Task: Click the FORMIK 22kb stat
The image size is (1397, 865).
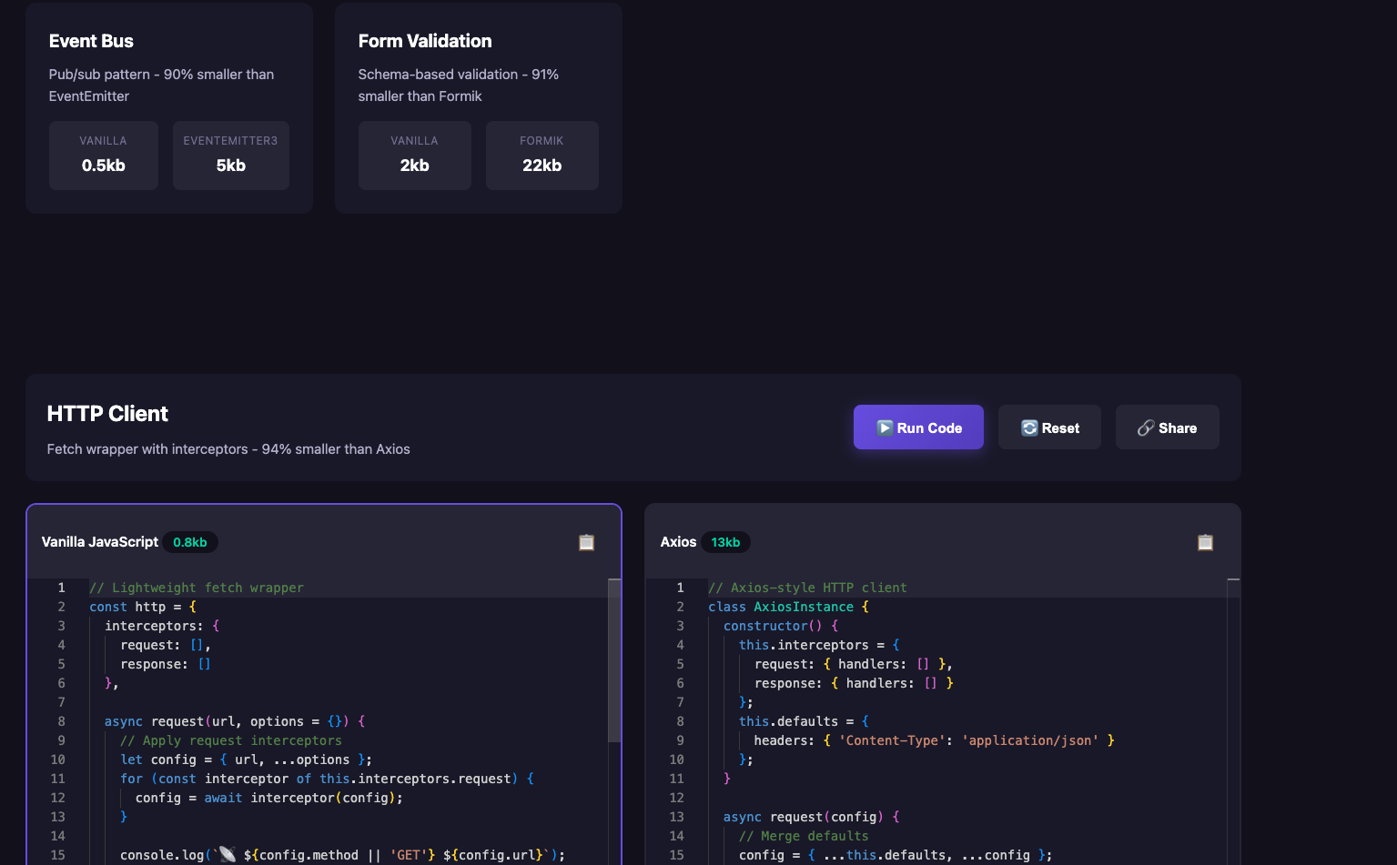Action: coord(542,155)
